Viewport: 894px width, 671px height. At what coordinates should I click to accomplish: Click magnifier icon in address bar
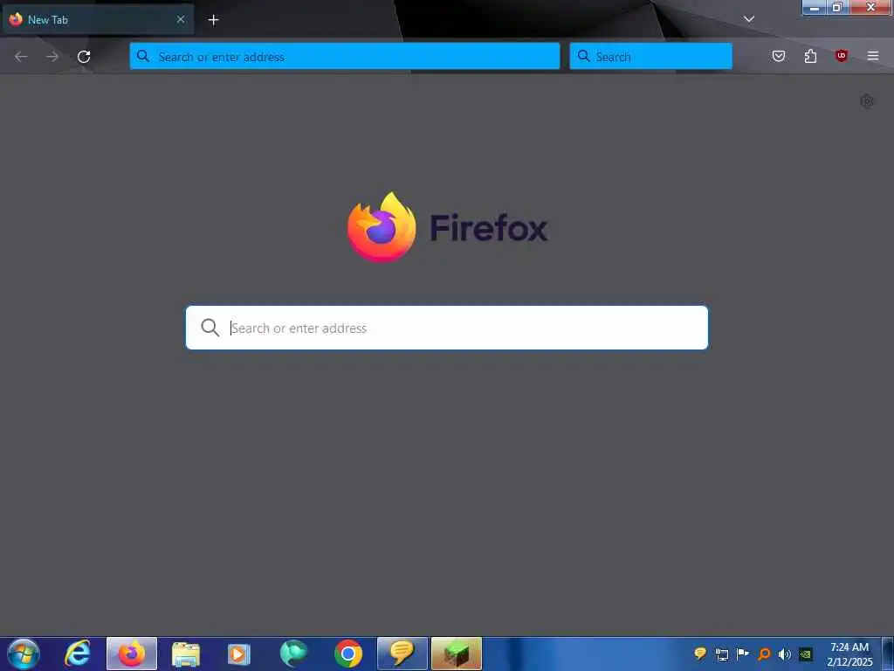click(x=143, y=56)
